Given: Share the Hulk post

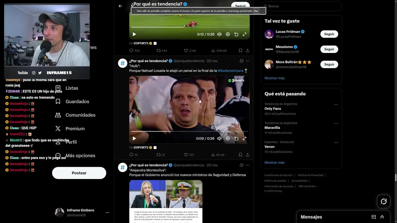Looking at the screenshot, I should pyautogui.click(x=248, y=155).
